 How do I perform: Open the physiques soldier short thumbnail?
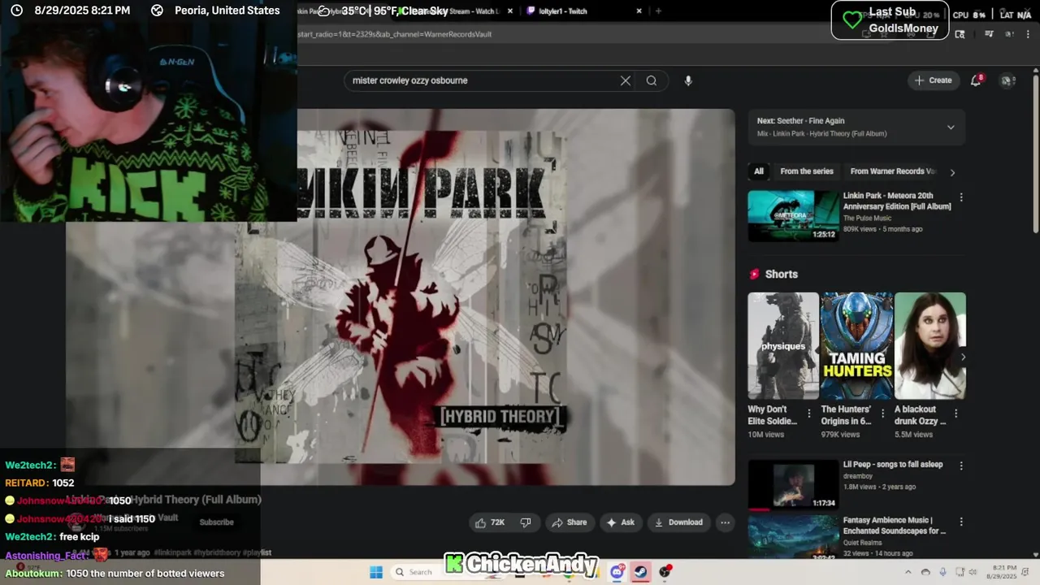pyautogui.click(x=783, y=345)
